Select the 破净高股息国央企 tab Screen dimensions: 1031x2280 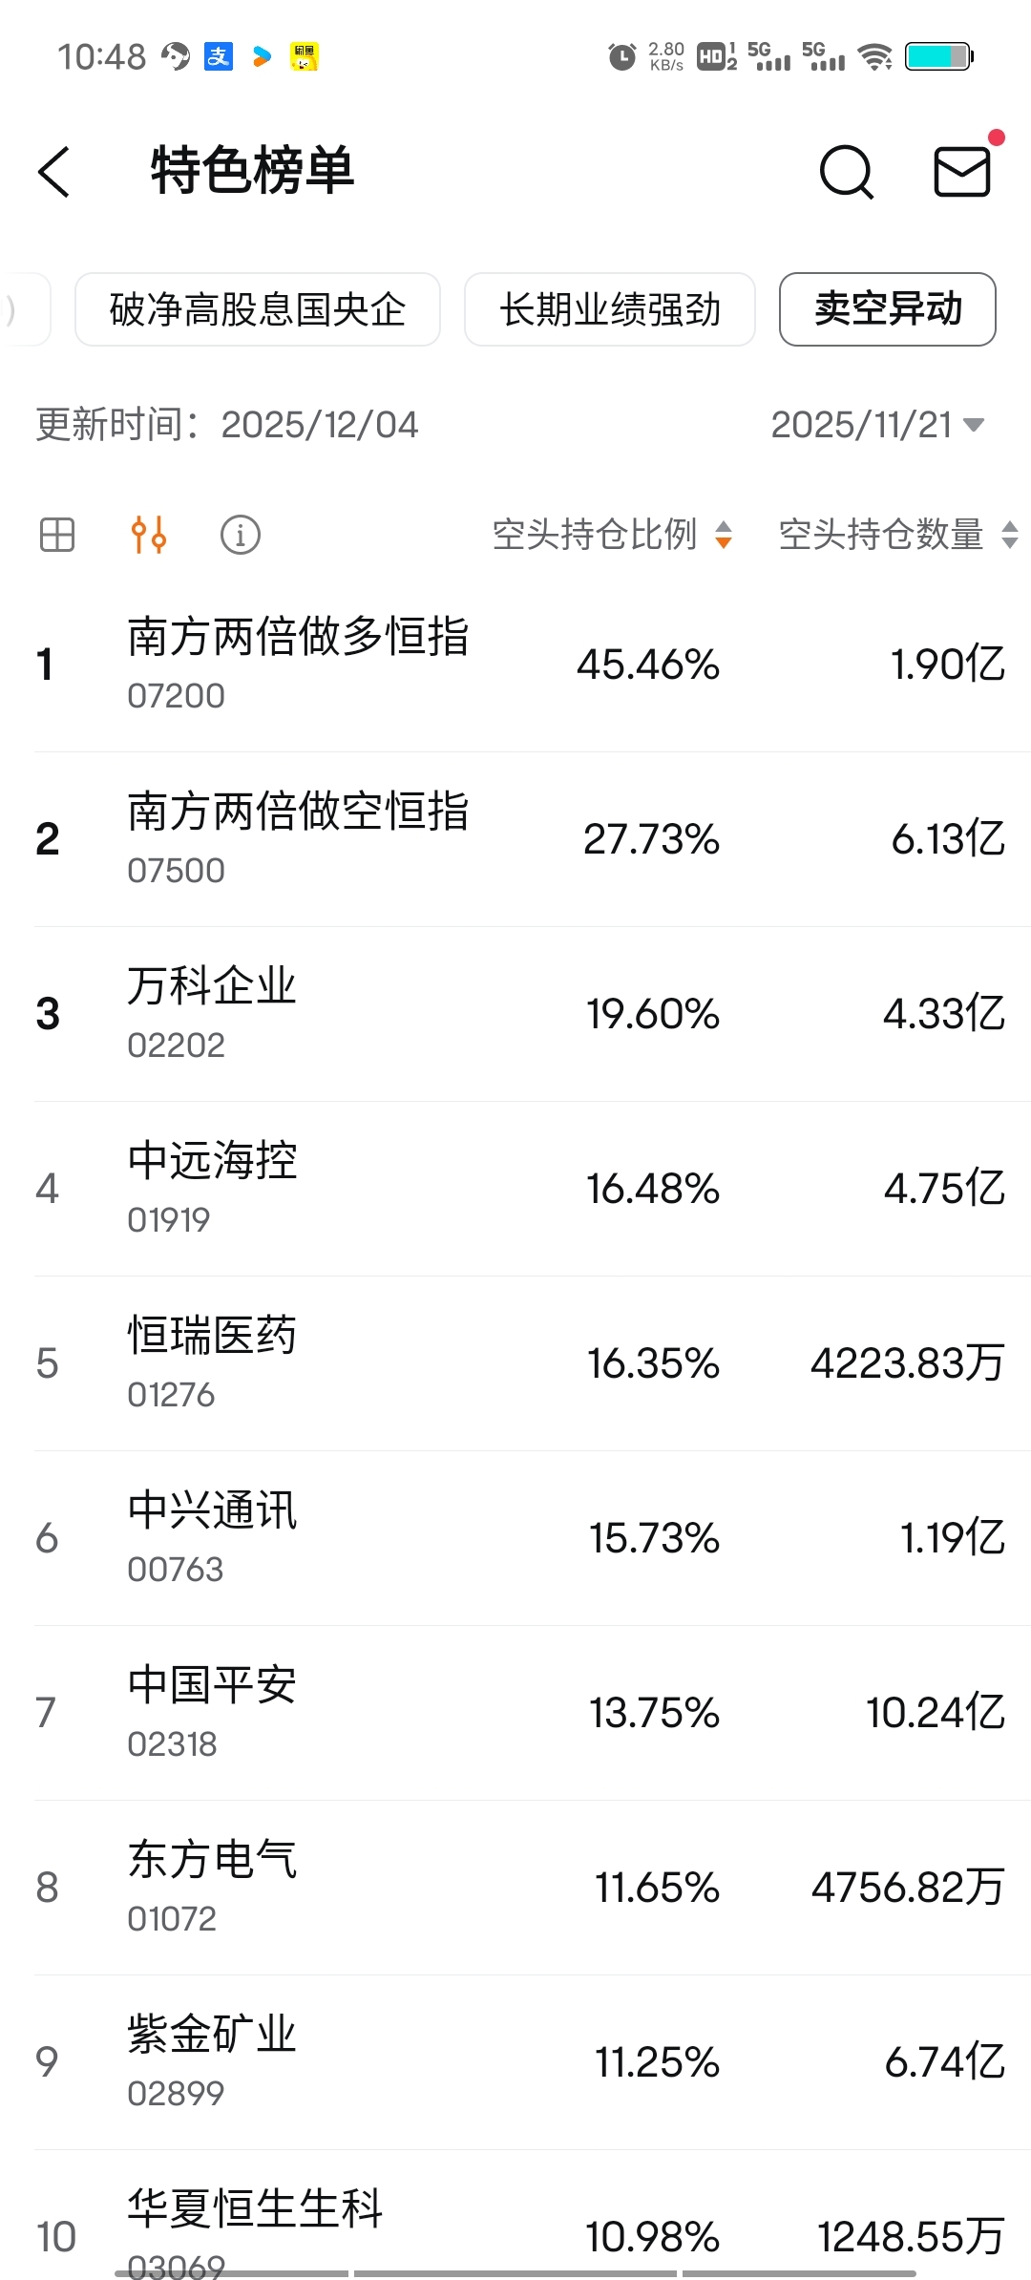(258, 309)
